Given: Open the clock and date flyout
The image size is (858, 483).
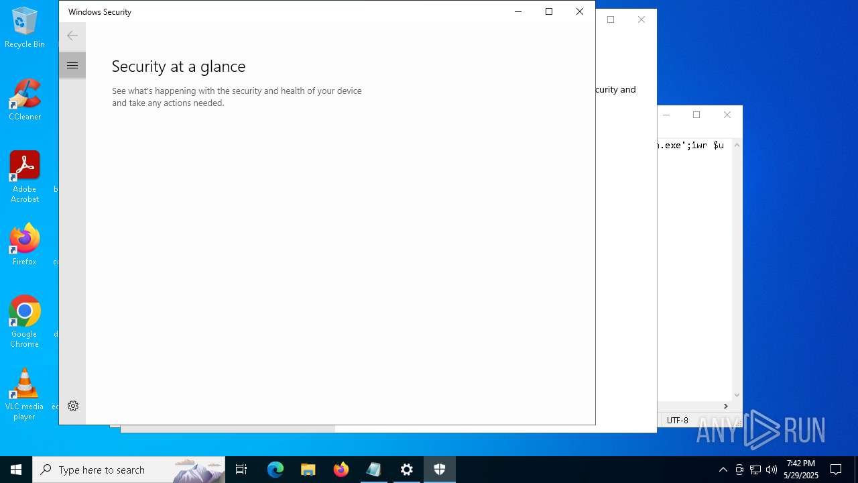Looking at the screenshot, I should 801,470.
